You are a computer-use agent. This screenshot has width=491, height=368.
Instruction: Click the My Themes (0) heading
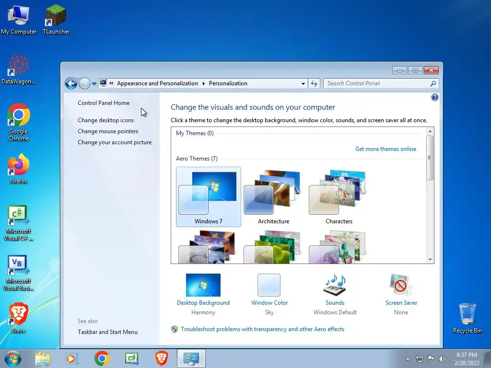click(195, 133)
